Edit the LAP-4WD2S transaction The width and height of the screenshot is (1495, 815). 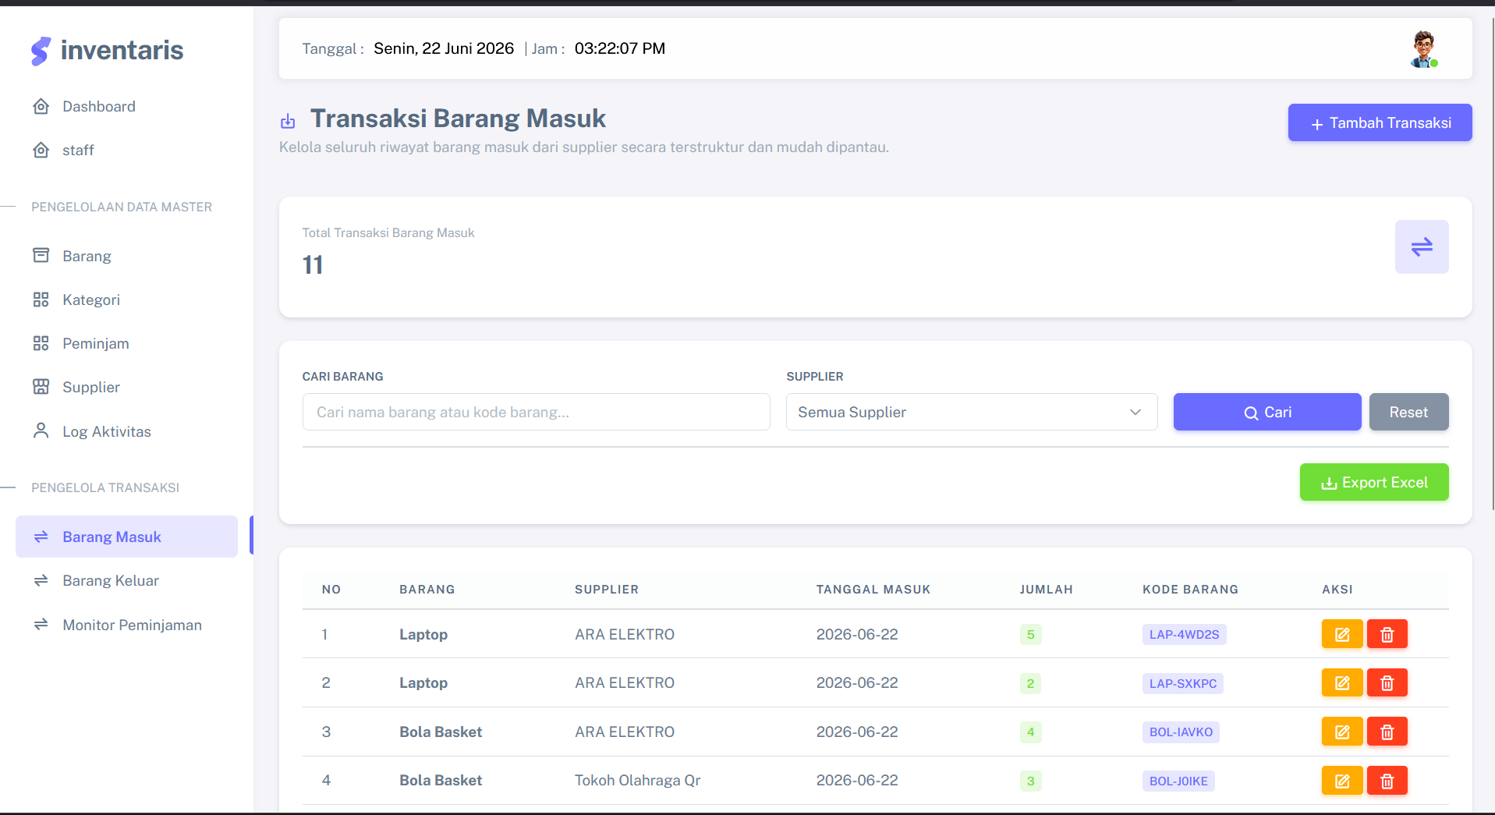tap(1341, 634)
